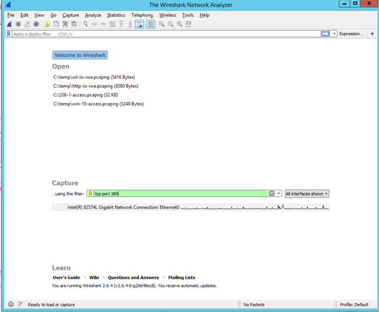Open All interfaces shown dropdown
Image resolution: width=379 pixels, height=312 pixels.
coord(307,194)
